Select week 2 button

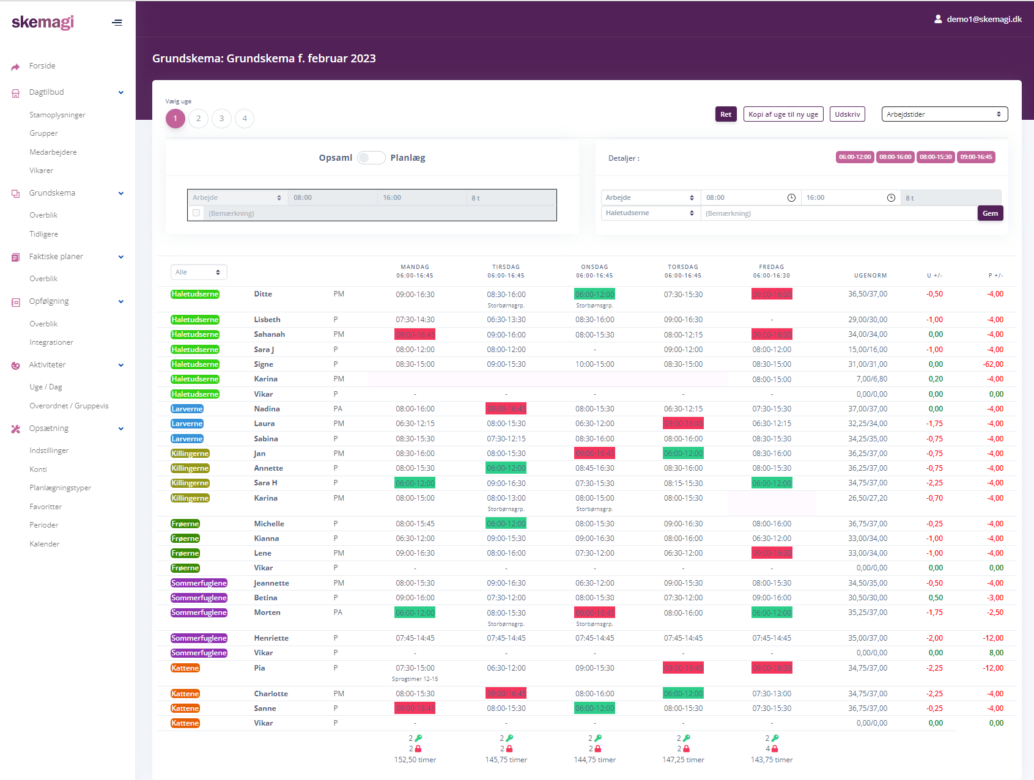(x=198, y=119)
